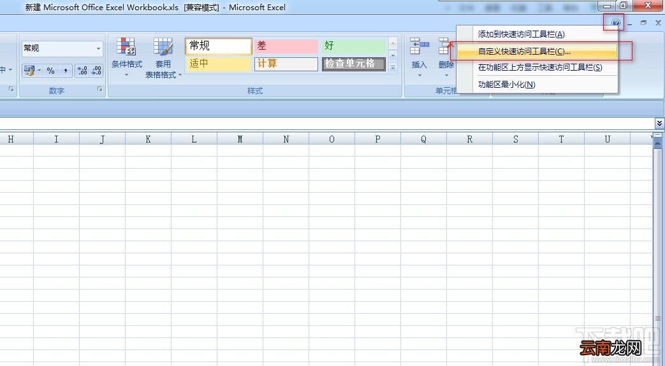Open the 数字 group dialog launcher
665x366 pixels.
click(99, 89)
